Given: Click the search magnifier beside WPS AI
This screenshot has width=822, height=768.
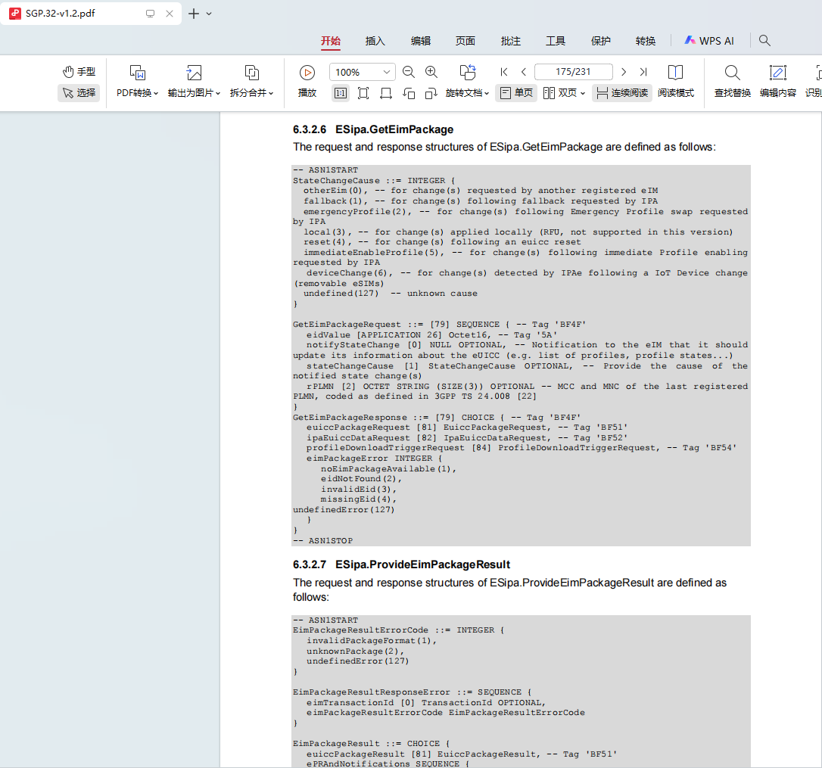Looking at the screenshot, I should click(x=764, y=40).
